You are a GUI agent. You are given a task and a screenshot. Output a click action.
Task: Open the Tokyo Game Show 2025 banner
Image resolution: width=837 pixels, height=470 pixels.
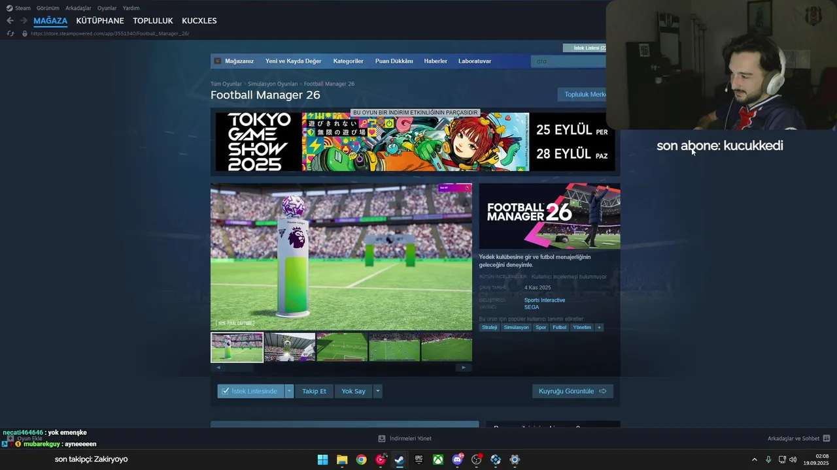pyautogui.click(x=415, y=142)
